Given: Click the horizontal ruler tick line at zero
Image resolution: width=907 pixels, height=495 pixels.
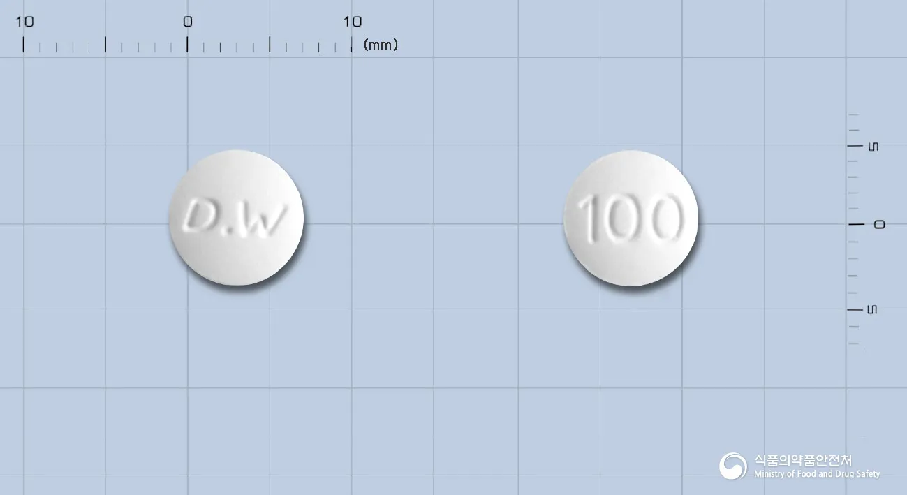Looking at the screenshot, I should pos(187,45).
